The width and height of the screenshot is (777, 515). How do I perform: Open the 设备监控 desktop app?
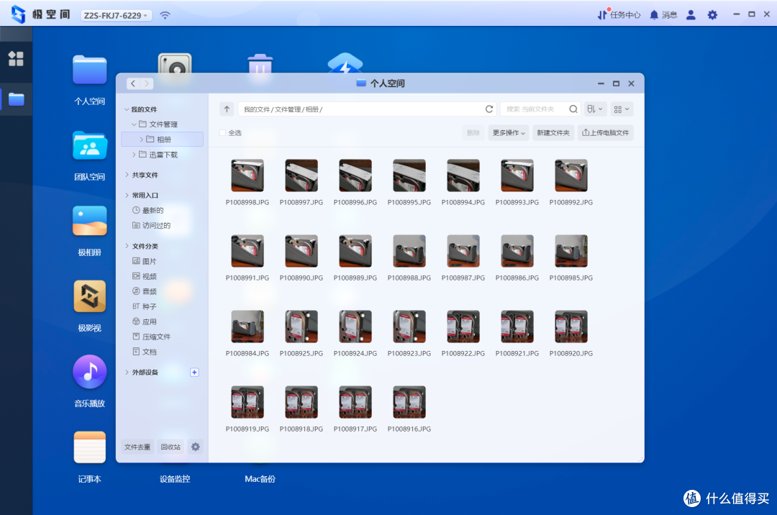click(x=175, y=479)
